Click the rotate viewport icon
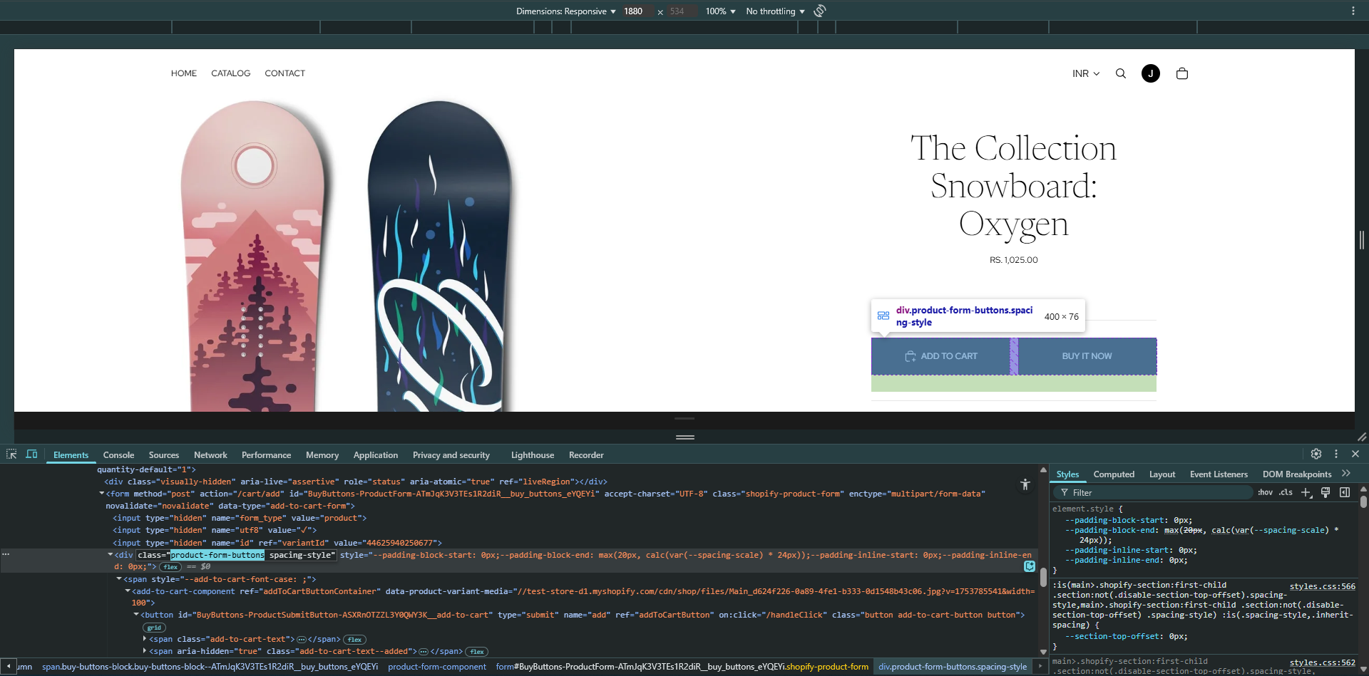This screenshot has width=1369, height=676. point(820,11)
